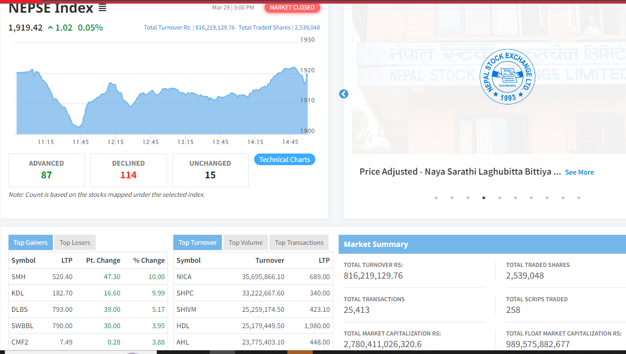
Task: Click the DECLINED 114 count box
Action: [128, 170]
